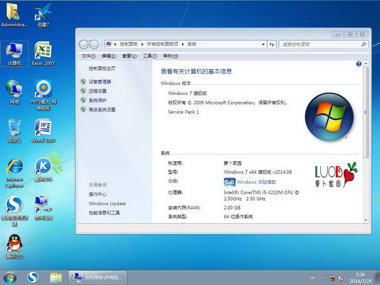This screenshot has width=380, height=285.
Task: Open the 搜狗高速浏览器 desktop shortcut
Action: tap(15, 211)
